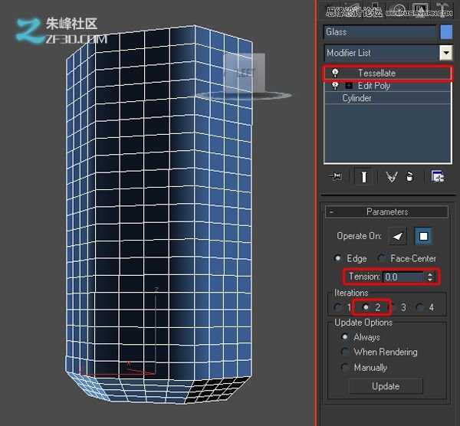Collapse the Parameters rollout
Image resolution: width=460 pixels, height=426 pixels.
click(332, 211)
